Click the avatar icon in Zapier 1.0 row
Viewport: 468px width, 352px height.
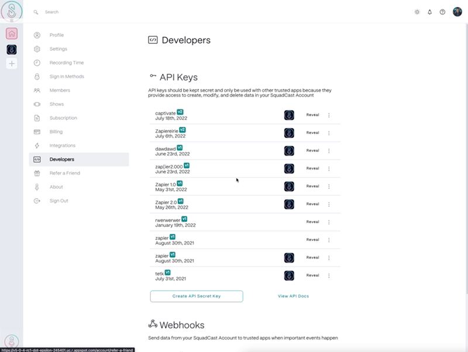[x=289, y=187]
